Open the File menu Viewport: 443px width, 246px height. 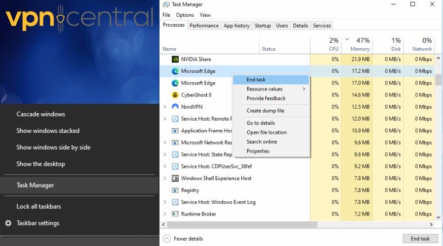[166, 15]
